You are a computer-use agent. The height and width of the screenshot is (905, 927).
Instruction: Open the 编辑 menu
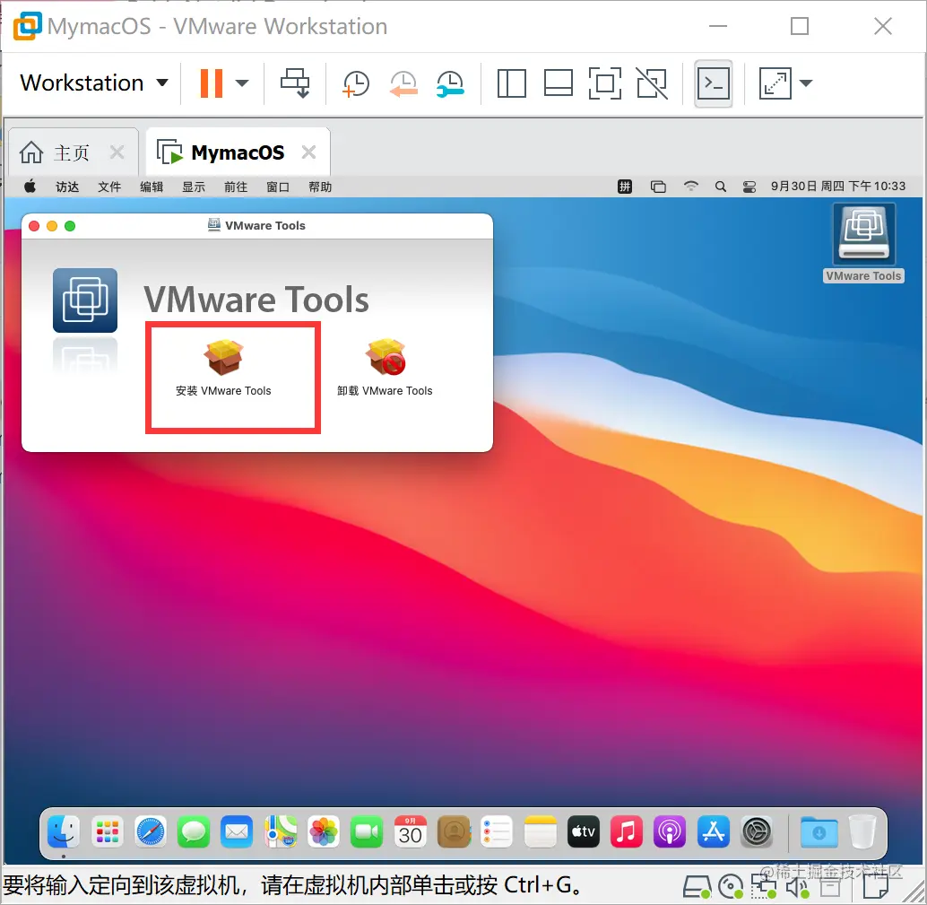(152, 187)
